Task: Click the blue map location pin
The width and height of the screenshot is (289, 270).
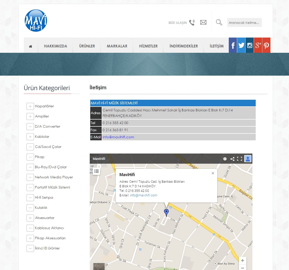Action: tap(166, 213)
